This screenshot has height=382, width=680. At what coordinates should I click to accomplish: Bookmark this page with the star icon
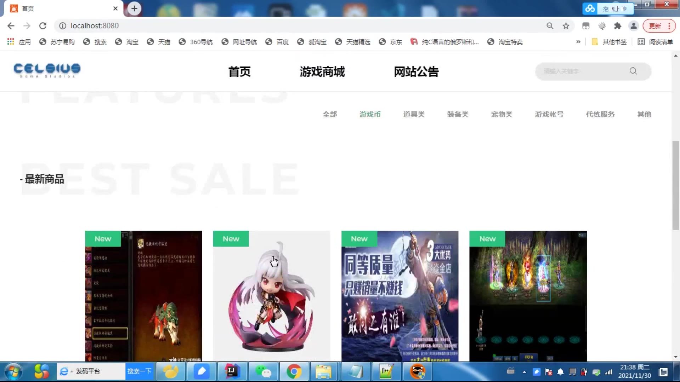coord(566,26)
